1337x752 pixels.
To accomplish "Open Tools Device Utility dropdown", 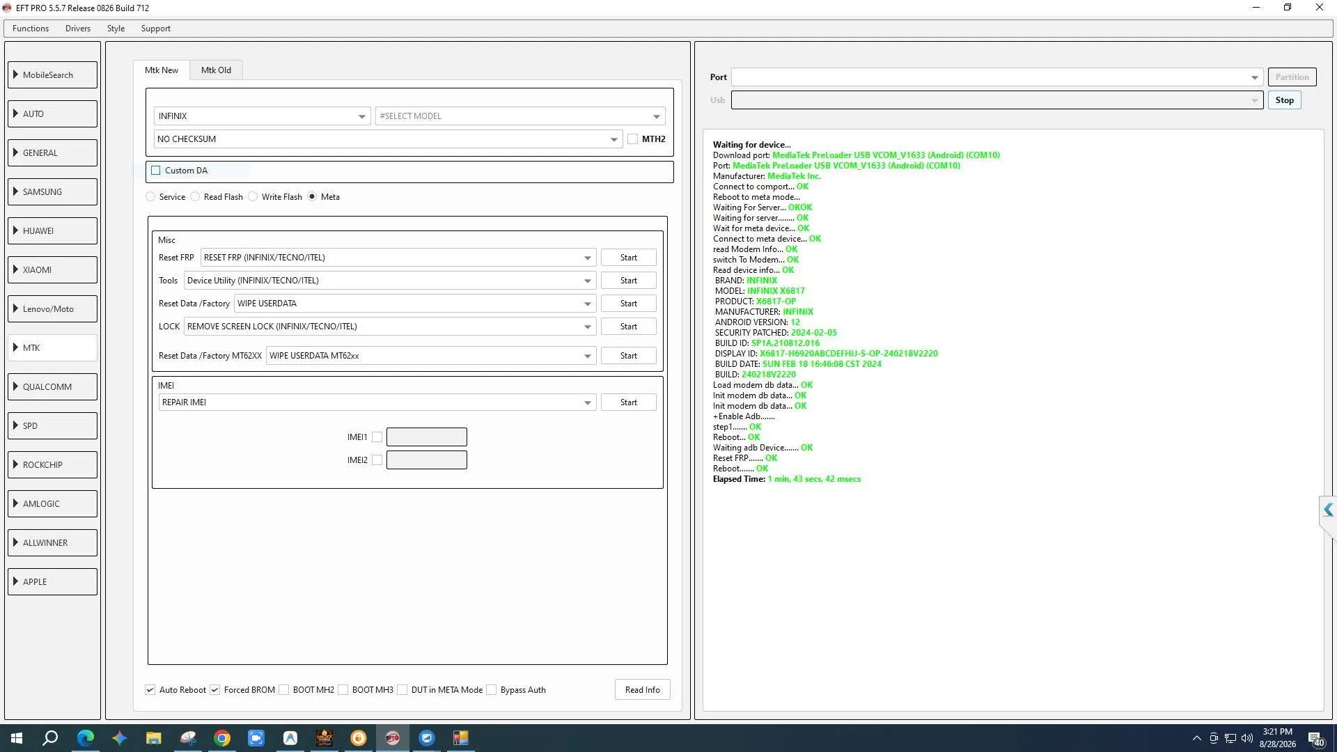I will [x=389, y=281].
